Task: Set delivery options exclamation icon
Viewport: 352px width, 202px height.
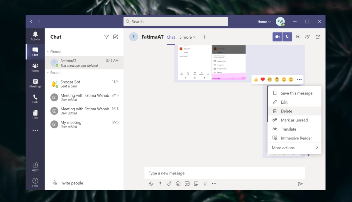Action: click(x=160, y=184)
